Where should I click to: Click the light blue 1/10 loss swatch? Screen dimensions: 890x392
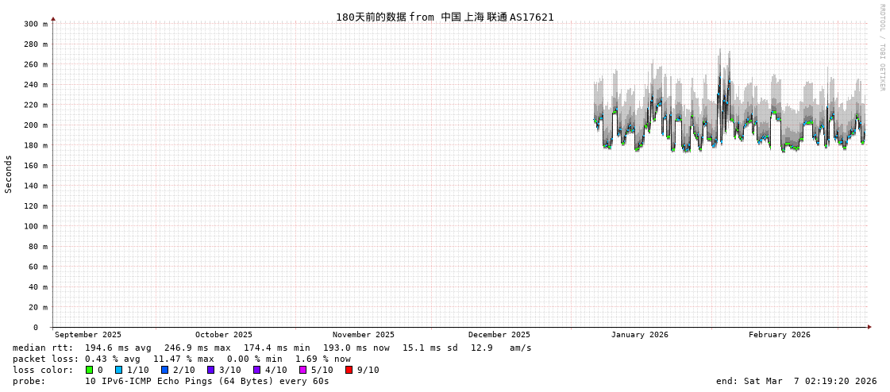pos(118,370)
